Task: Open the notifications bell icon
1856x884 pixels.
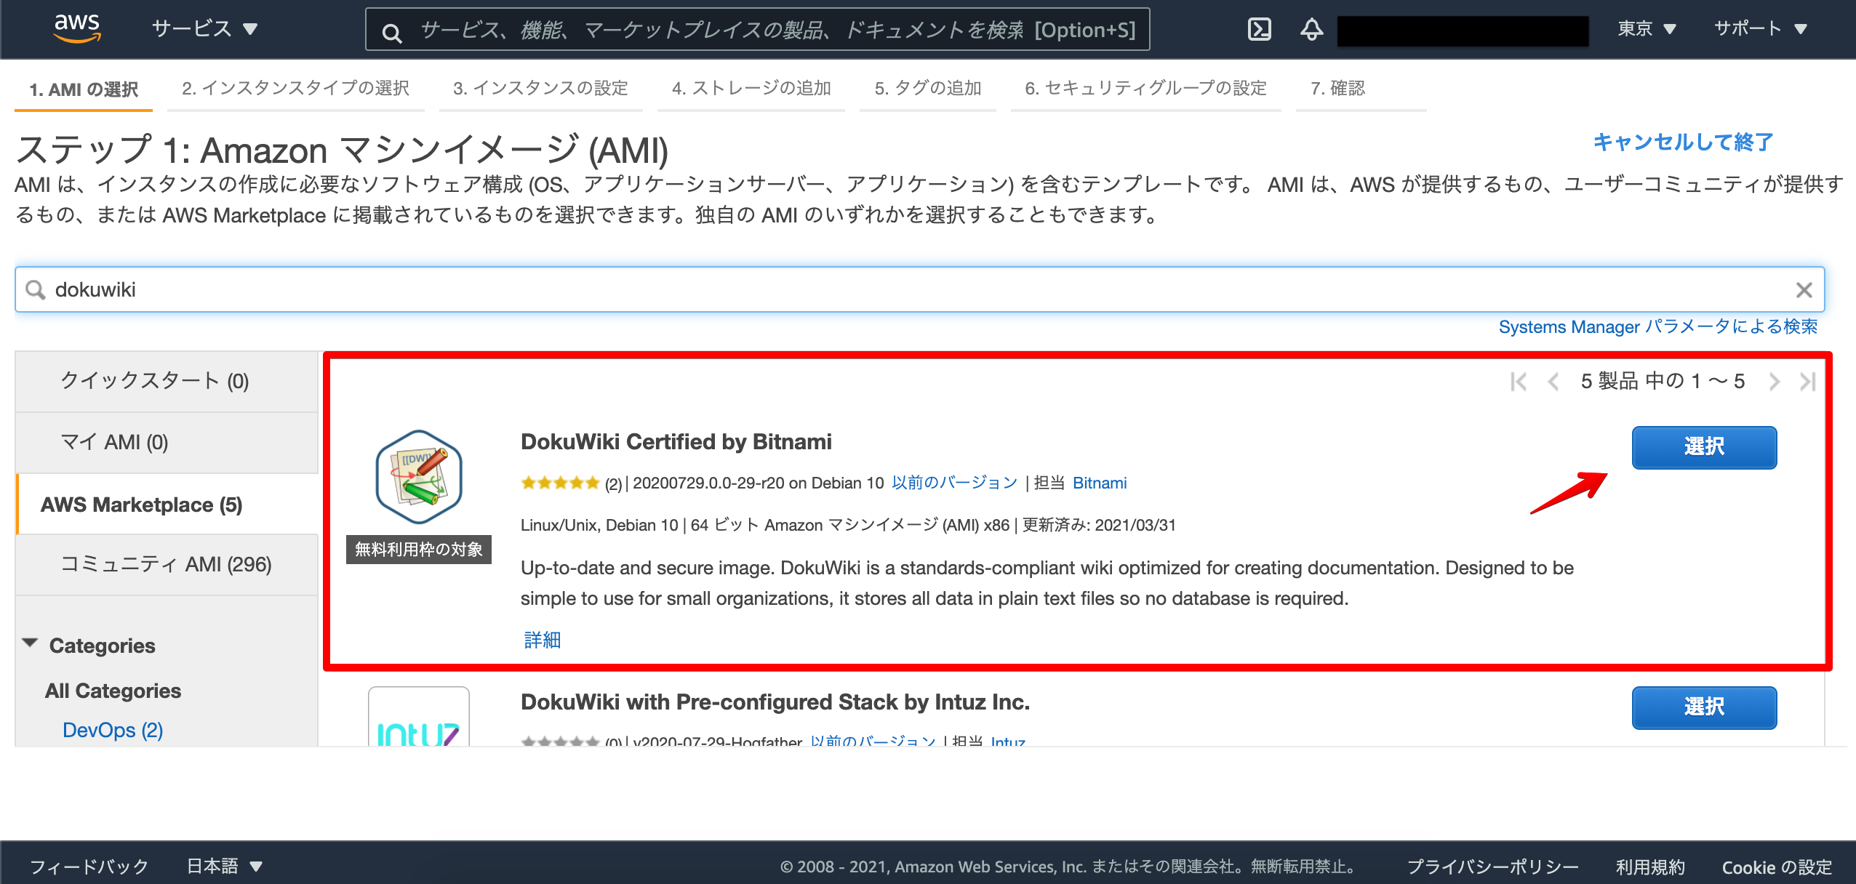Action: pos(1311,29)
